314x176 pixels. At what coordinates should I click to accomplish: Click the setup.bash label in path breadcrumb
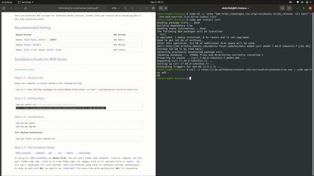(x=84, y=153)
